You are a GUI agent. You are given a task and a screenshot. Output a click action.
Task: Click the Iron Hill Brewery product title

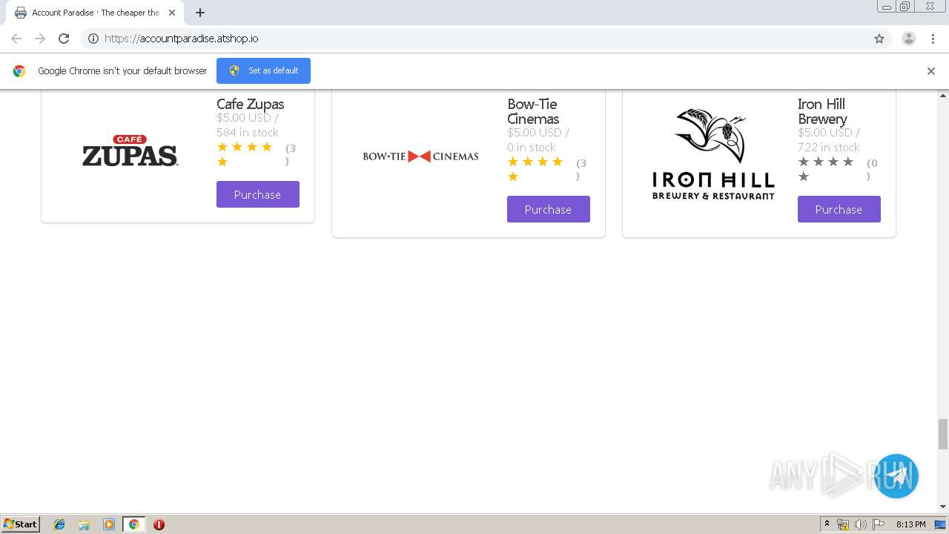pyautogui.click(x=822, y=111)
